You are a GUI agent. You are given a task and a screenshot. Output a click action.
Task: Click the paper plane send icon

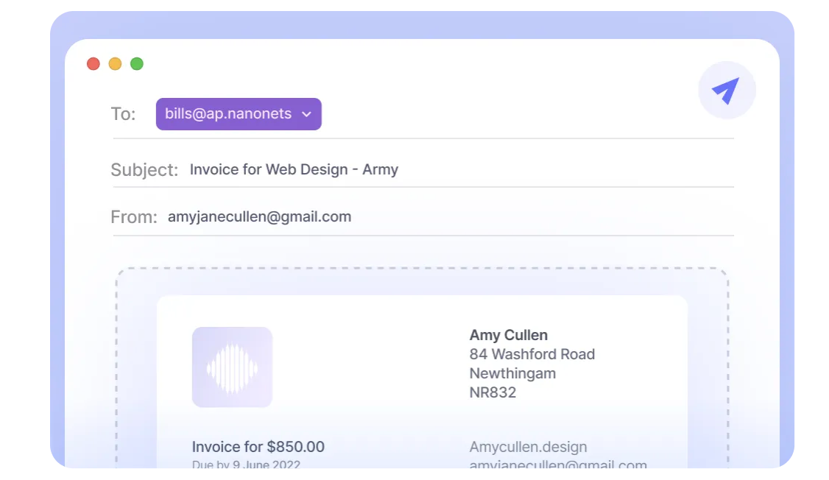coord(726,90)
